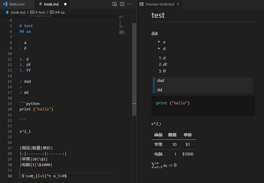This screenshot has height=183, width=264.
Task: Place cursor on '## aa' source line
Action: click(25, 31)
